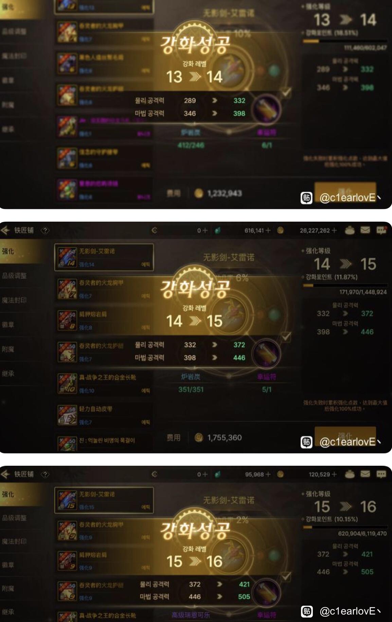Select the 吞灵者的火龙胸甲 强化9 armor entry
Image resolution: width=392 pixels, height=622 pixels.
pos(104,531)
